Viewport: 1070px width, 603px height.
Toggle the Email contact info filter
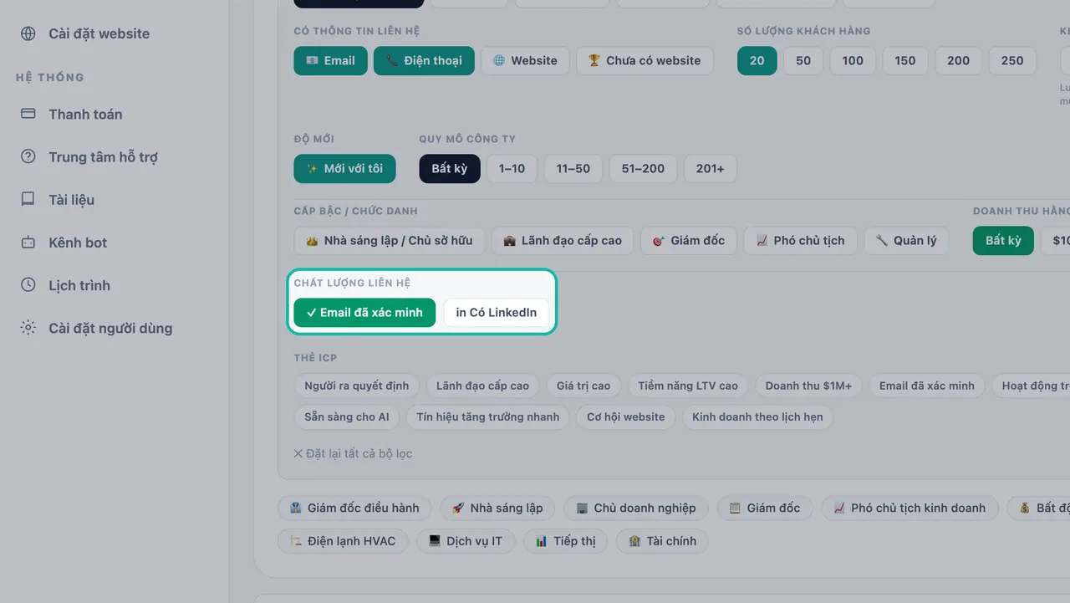(x=330, y=60)
